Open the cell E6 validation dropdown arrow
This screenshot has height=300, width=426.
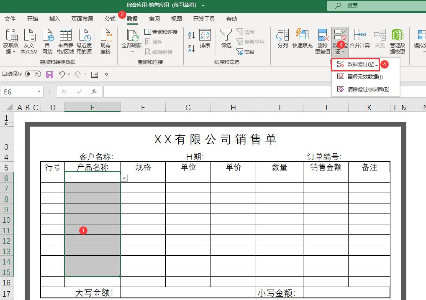pyautogui.click(x=124, y=178)
